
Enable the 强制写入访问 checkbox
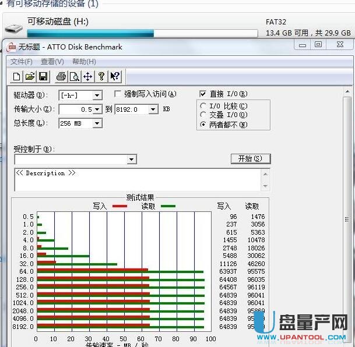[x=118, y=94]
